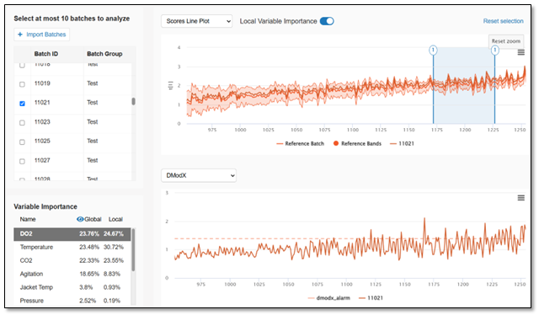The height and width of the screenshot is (315, 539).
Task: Click the left selection range marker handle
Action: 433,51
